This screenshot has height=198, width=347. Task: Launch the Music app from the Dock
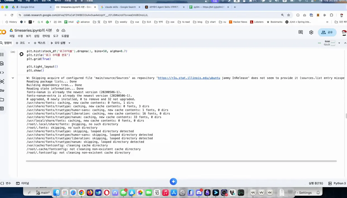coord(166,192)
